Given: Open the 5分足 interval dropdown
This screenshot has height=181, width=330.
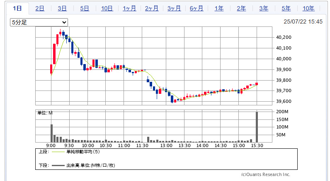Looking at the screenshot, I should (x=39, y=22).
